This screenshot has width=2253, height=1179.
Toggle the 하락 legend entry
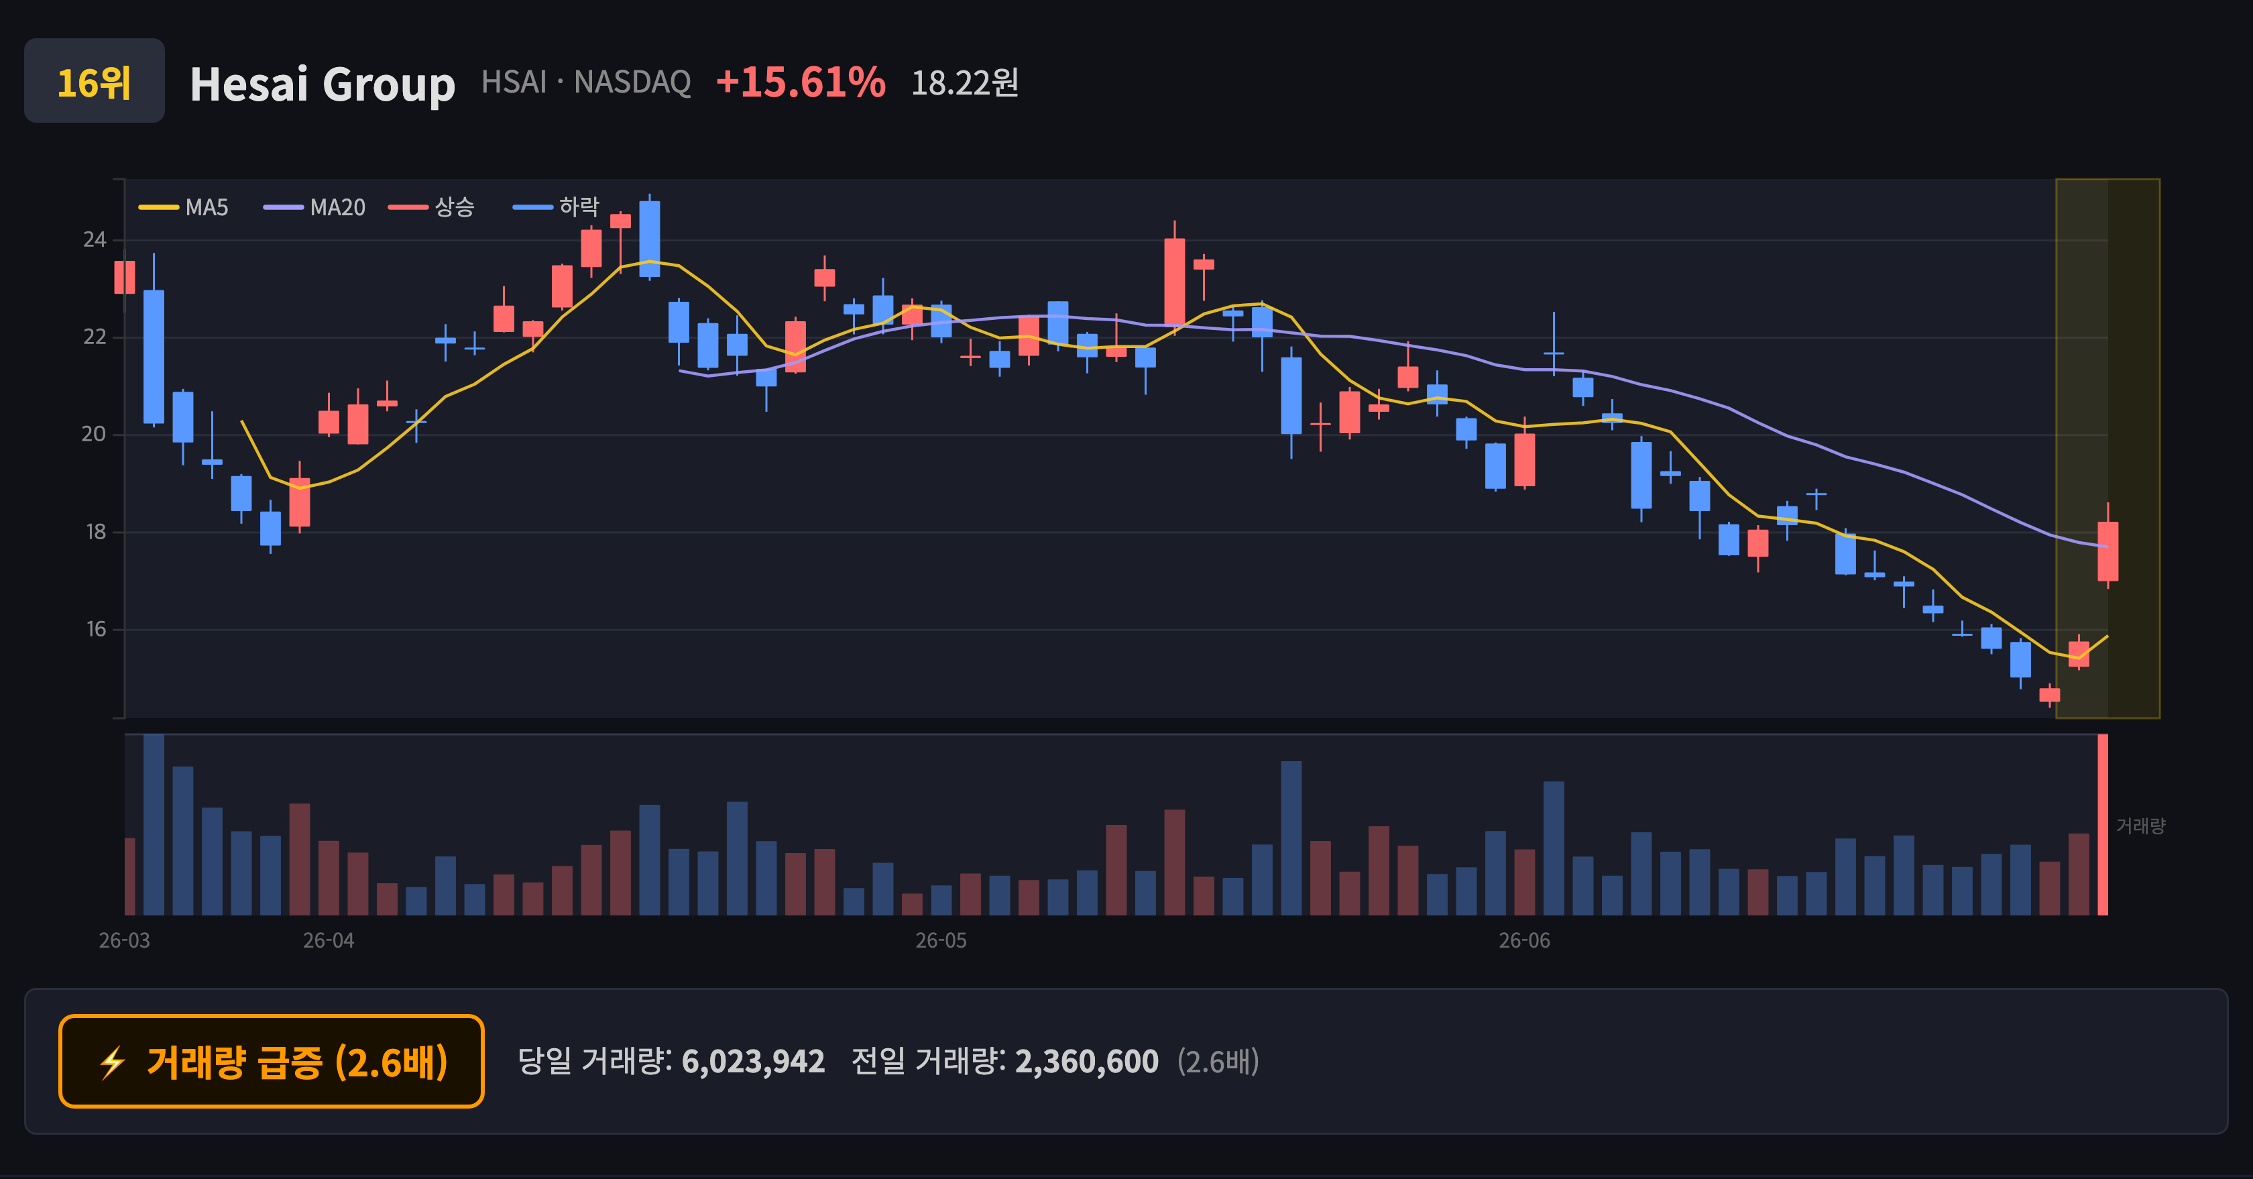tap(557, 207)
